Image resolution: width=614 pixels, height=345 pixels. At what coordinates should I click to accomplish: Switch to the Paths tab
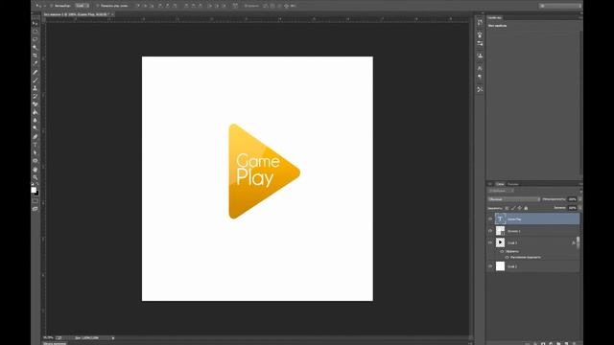pos(513,184)
